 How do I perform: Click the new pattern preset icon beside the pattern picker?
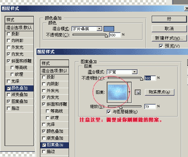(x=138, y=92)
